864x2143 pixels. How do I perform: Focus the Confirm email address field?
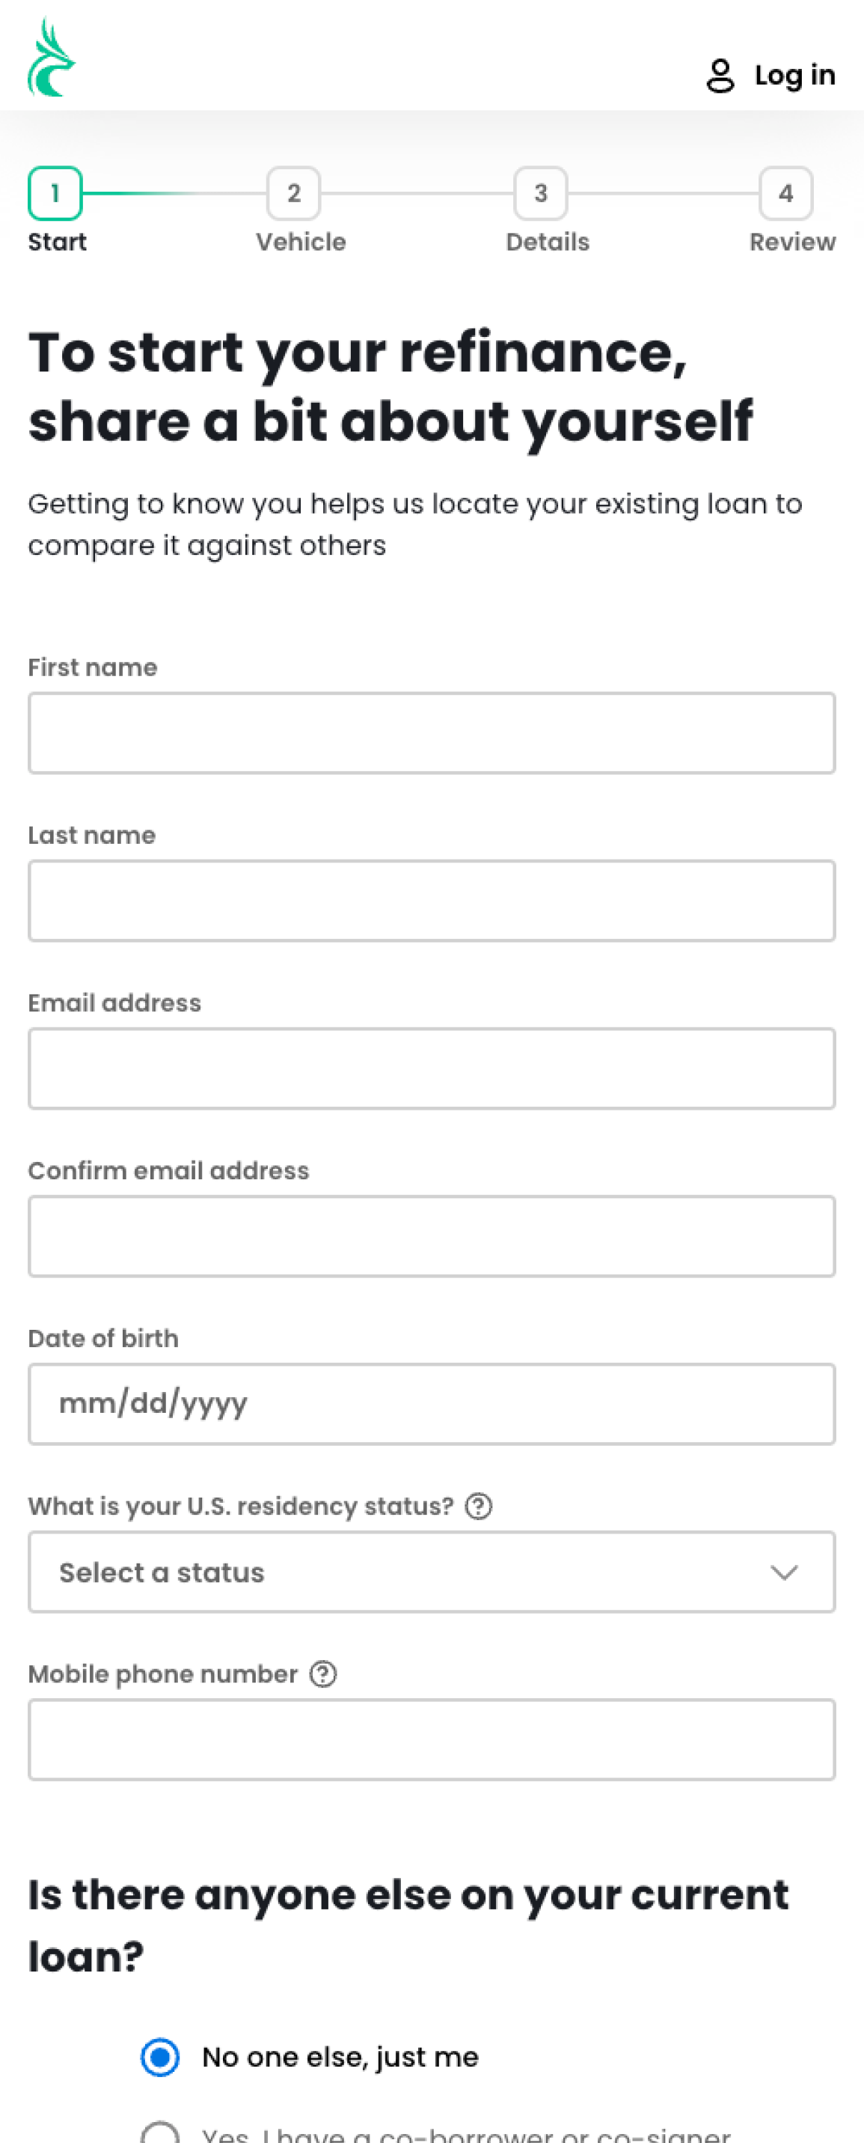pyautogui.click(x=432, y=1236)
